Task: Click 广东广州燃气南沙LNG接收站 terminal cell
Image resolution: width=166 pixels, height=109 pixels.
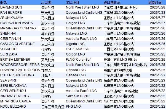Action: (x=125, y=65)
